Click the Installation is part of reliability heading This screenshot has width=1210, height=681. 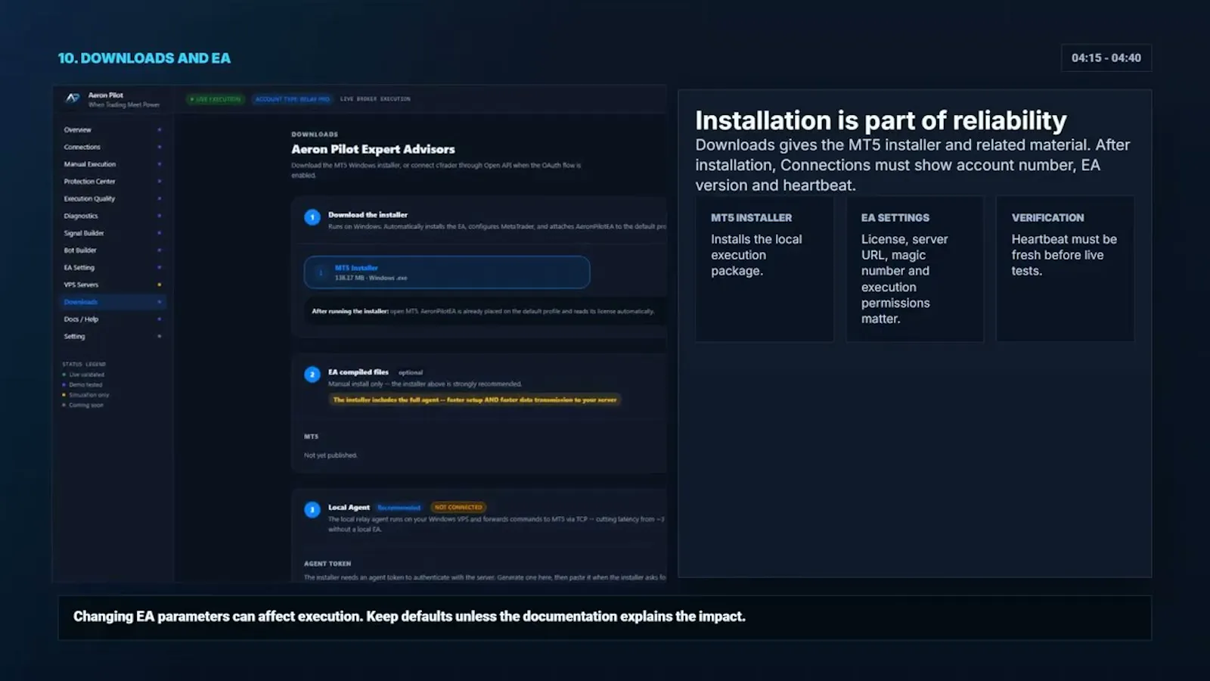tap(881, 120)
